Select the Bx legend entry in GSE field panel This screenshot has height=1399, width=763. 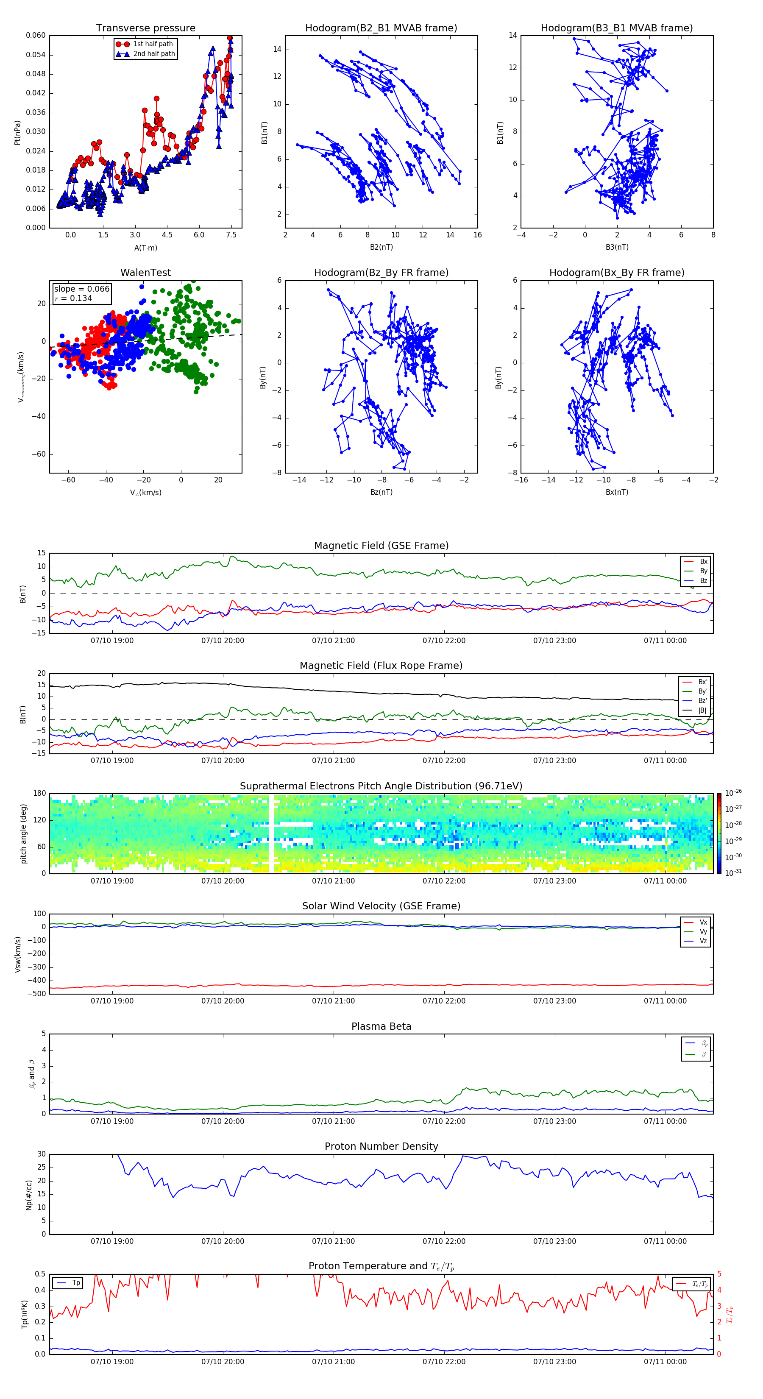(x=696, y=562)
